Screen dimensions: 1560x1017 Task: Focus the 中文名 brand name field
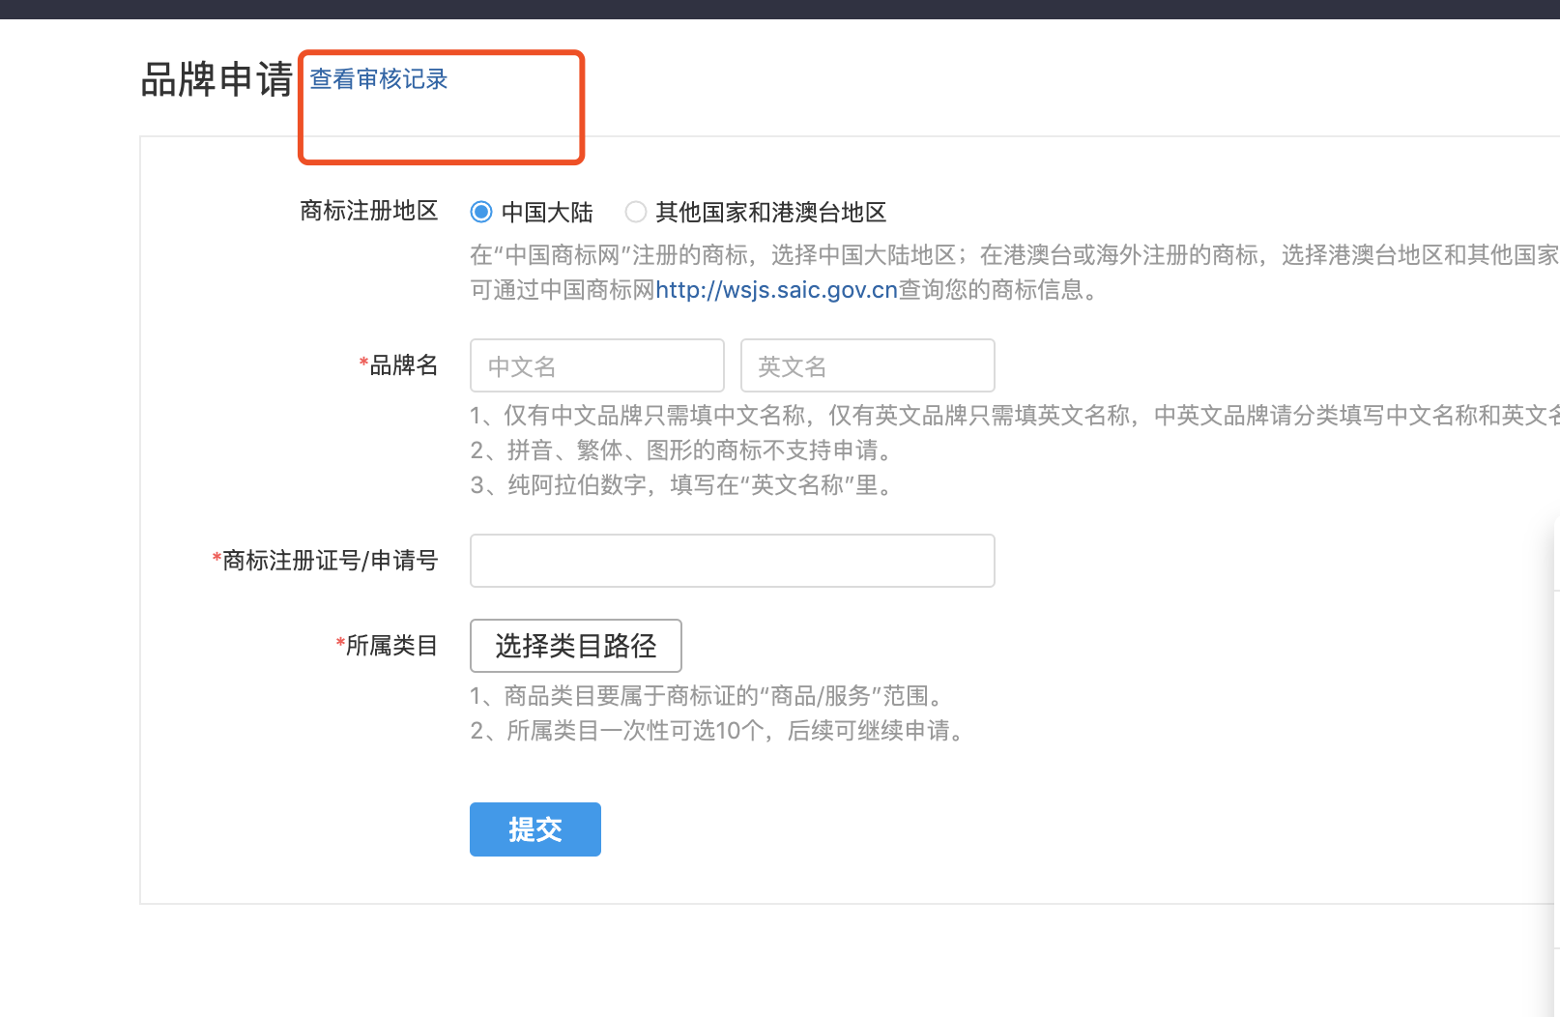[x=597, y=365]
